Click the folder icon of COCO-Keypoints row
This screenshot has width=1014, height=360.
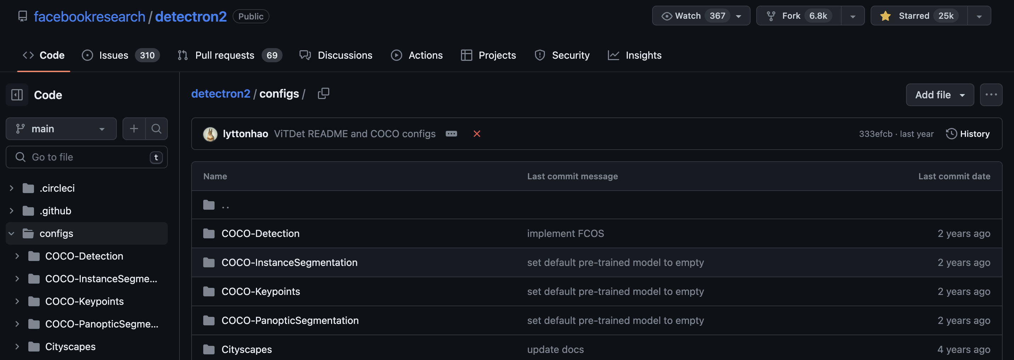tap(209, 291)
